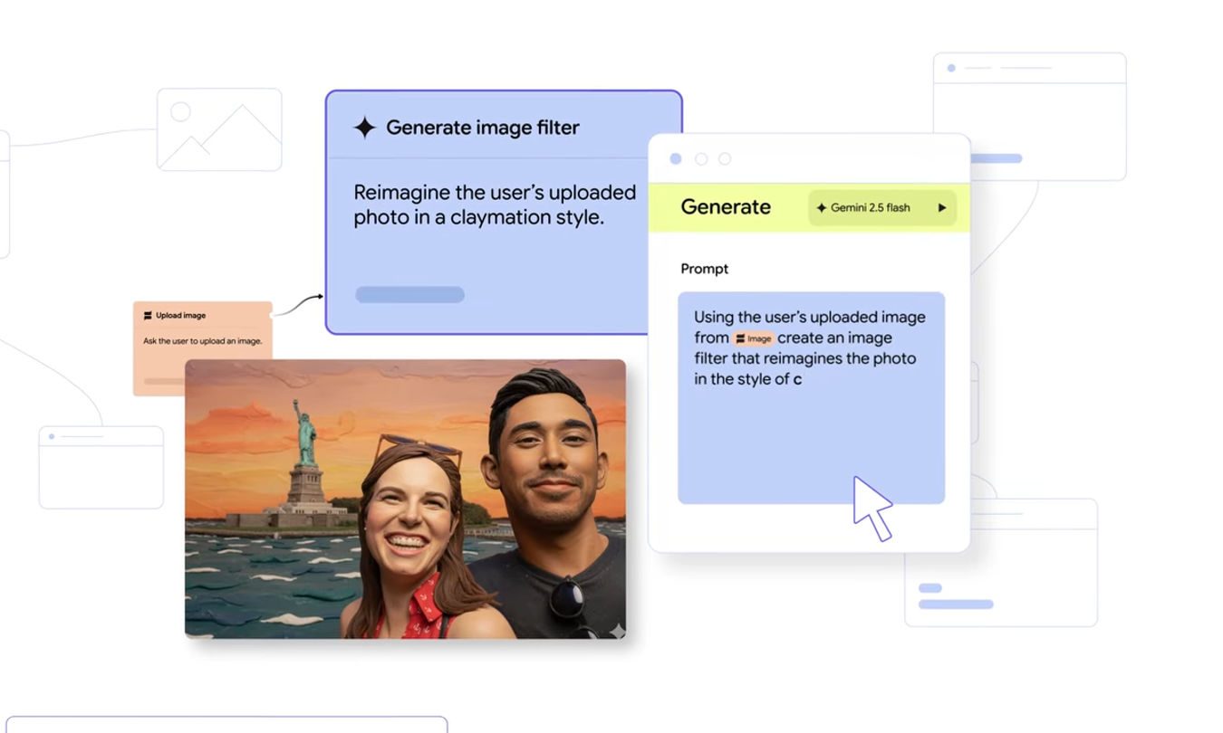Click the circle icon in the top-right wireframe card
Screen dimensions: 1223x733
tap(951, 67)
